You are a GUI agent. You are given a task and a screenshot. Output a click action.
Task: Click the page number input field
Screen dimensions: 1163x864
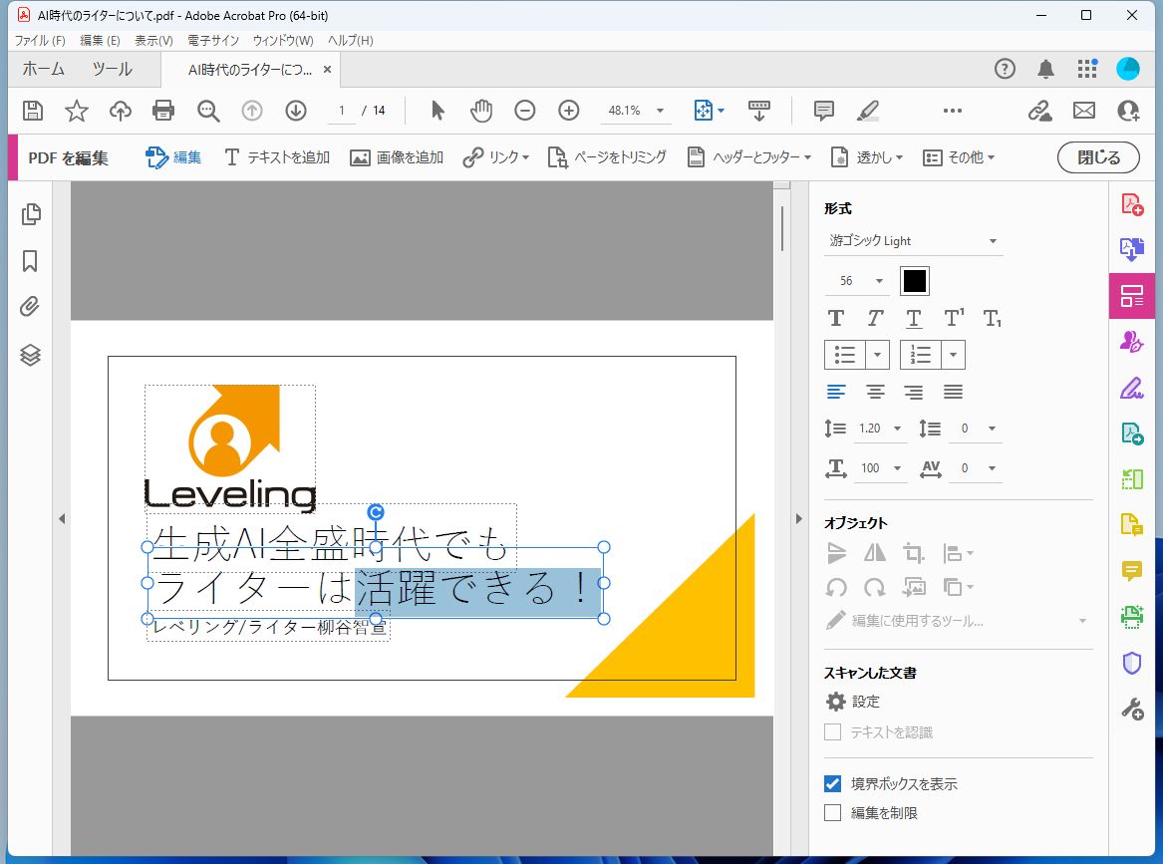pyautogui.click(x=340, y=111)
